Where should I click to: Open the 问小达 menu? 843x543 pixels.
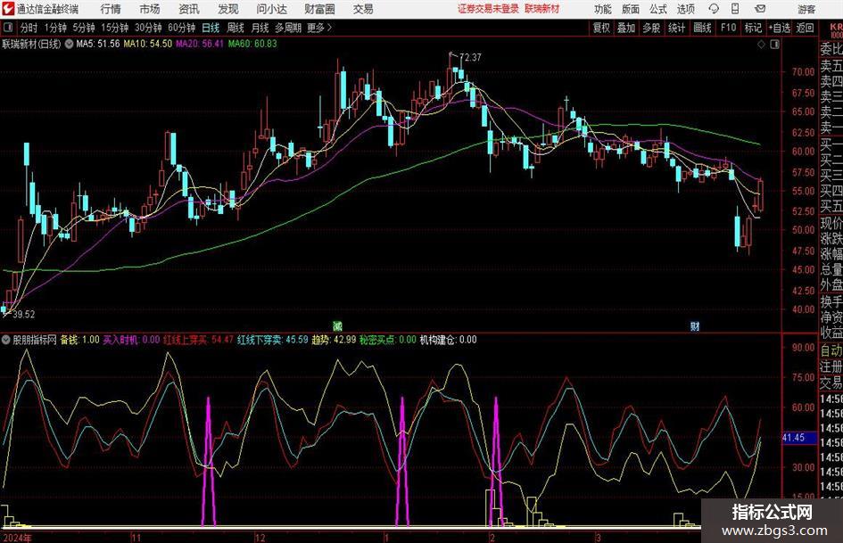click(x=271, y=9)
